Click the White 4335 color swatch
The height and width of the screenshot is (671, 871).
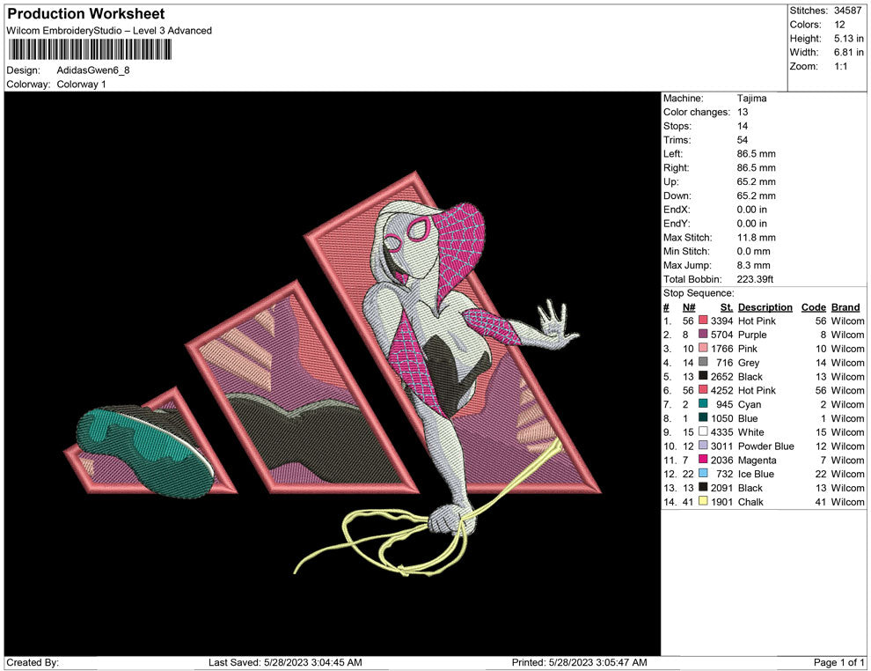tap(703, 431)
